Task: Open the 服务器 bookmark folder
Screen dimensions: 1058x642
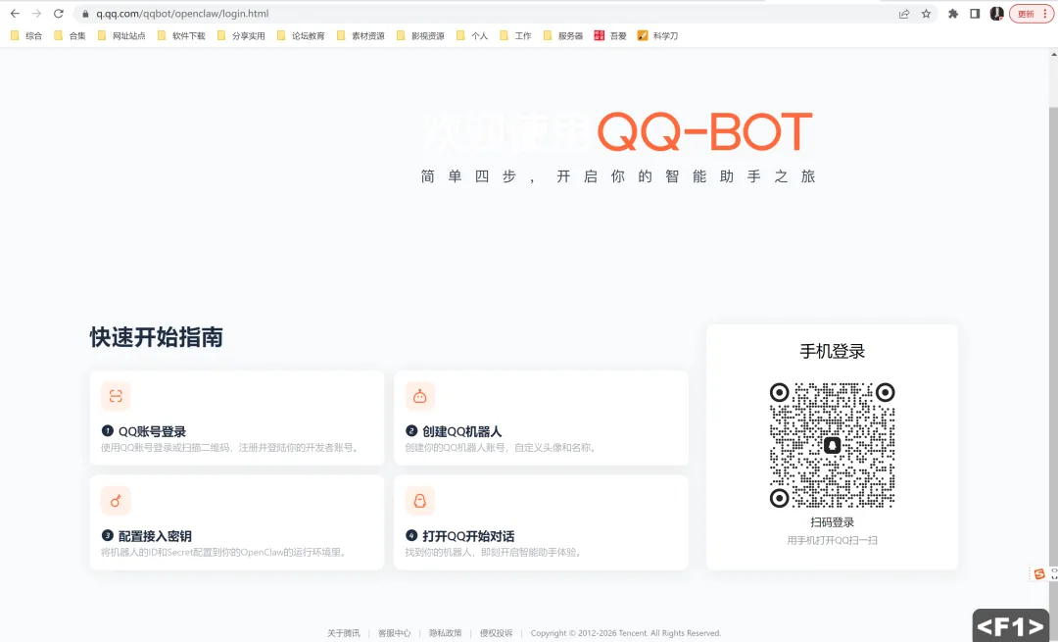Action: coord(563,36)
